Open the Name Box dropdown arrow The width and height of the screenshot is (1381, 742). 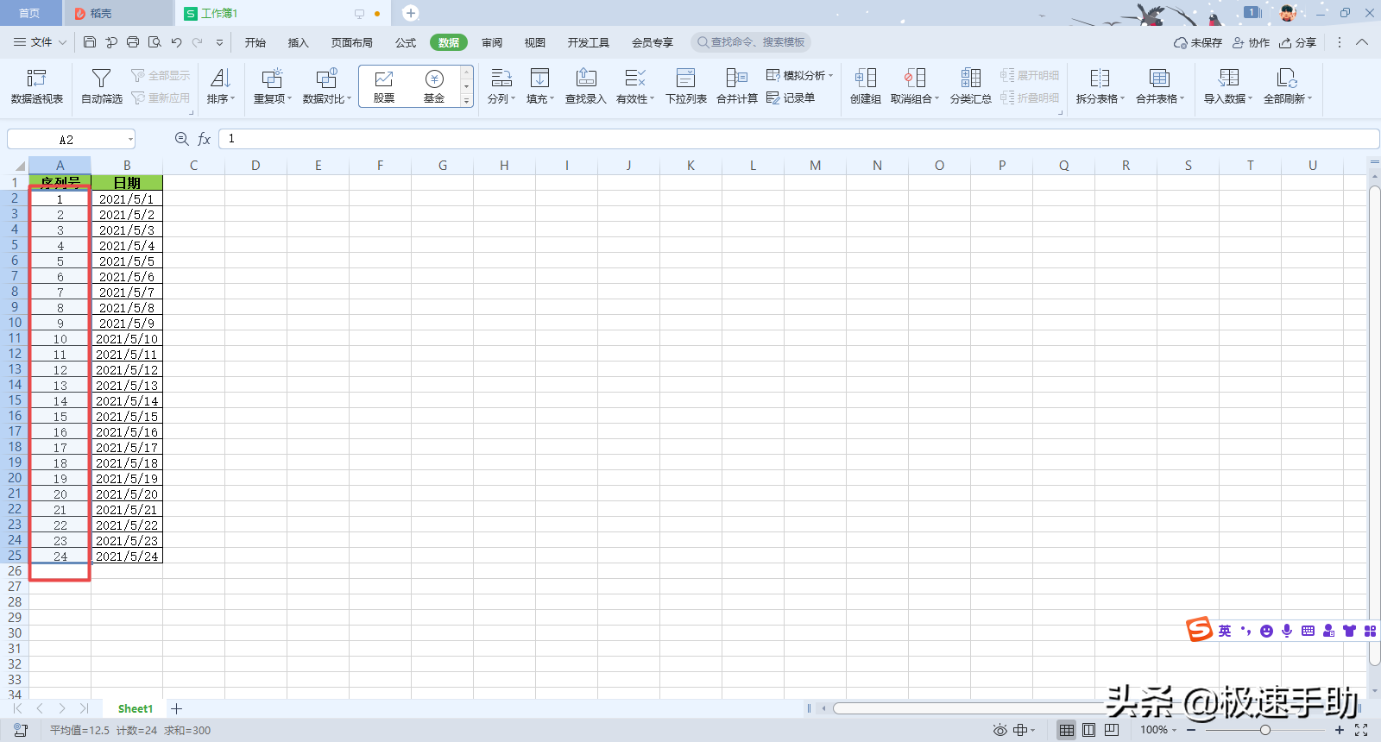(130, 140)
